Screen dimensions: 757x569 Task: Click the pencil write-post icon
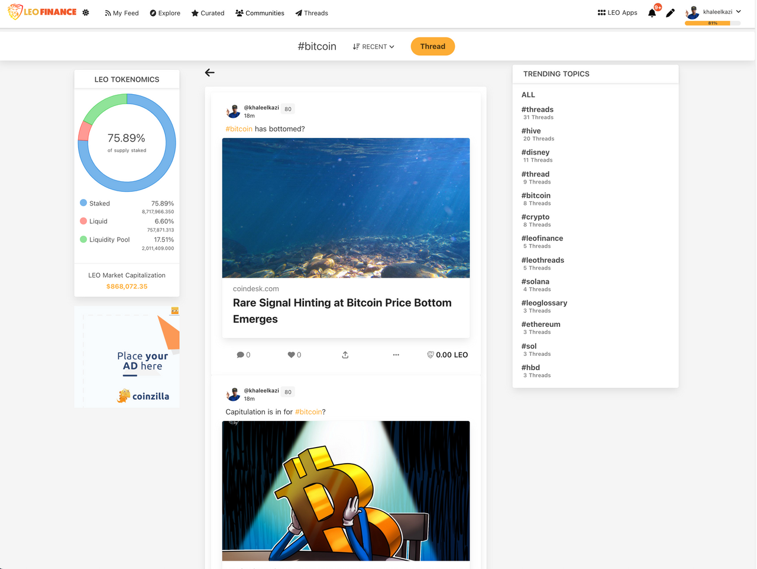point(670,13)
